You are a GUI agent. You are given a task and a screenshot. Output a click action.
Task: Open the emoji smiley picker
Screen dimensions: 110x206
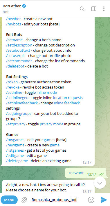coord(91,200)
